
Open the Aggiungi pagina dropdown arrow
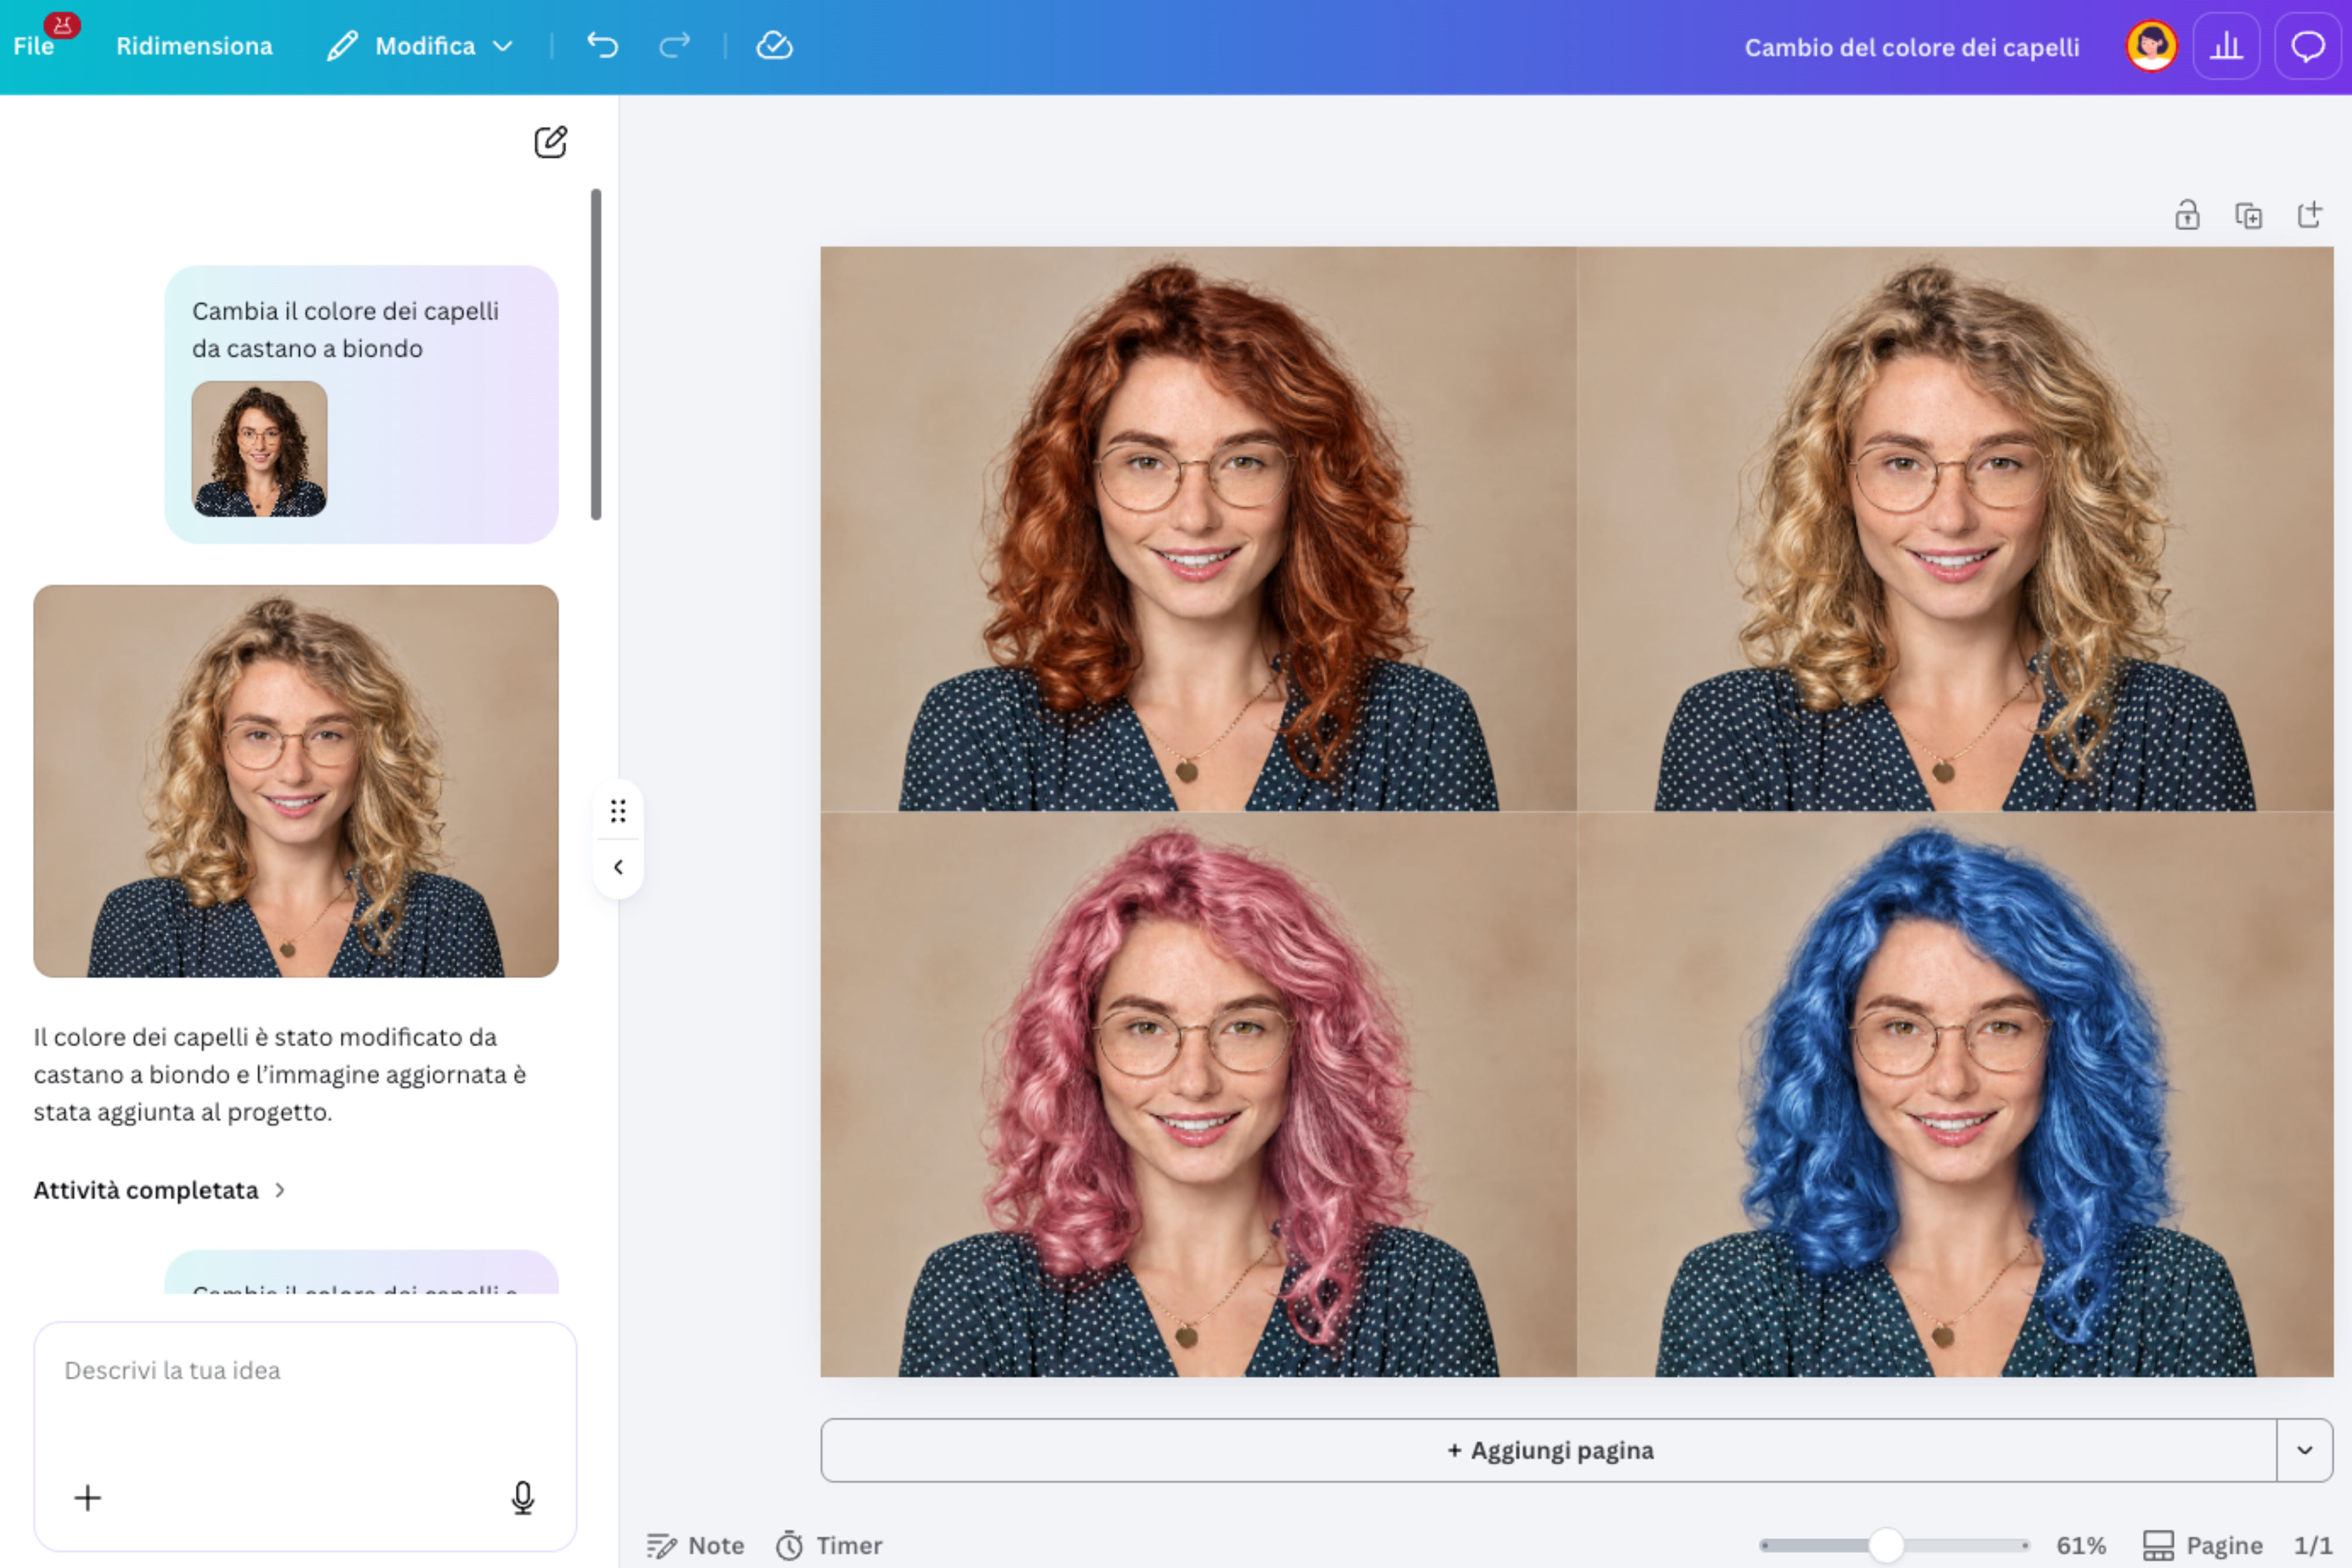click(2305, 1450)
